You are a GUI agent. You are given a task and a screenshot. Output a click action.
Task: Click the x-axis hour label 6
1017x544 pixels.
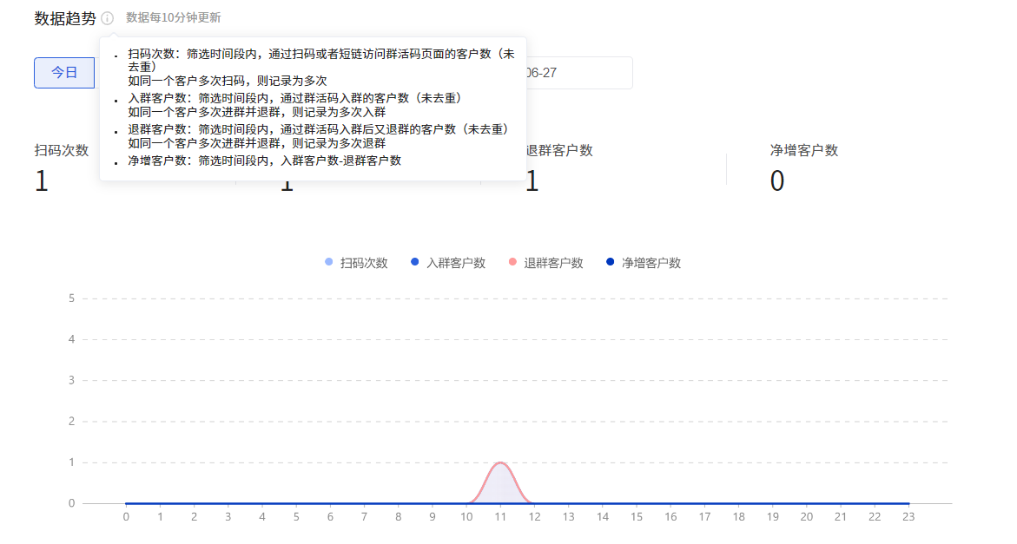[x=330, y=517]
